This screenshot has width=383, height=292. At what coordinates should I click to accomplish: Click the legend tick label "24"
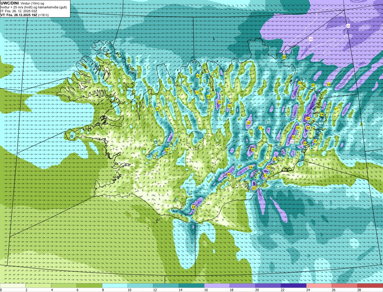coord(308,290)
